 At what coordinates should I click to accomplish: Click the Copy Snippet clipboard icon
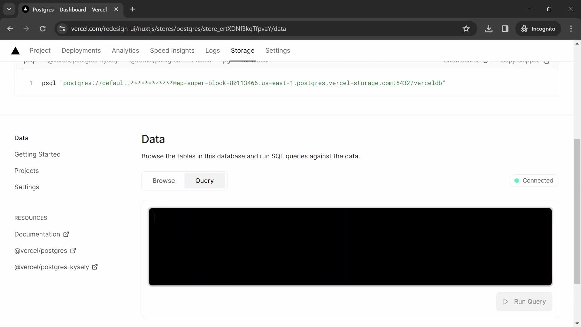(x=547, y=60)
